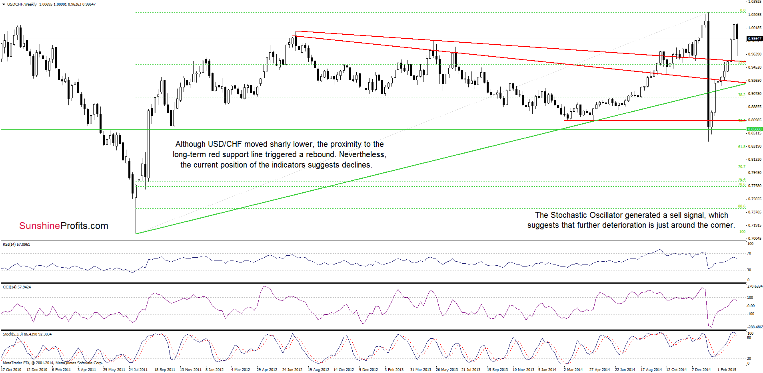Click the 1 Feb 2015 date label

tap(727, 369)
